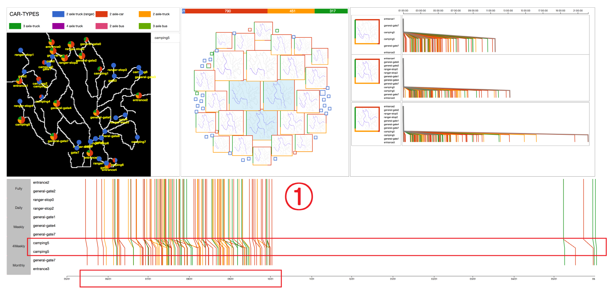Open the camping5 selection box beside the map

coord(165,38)
